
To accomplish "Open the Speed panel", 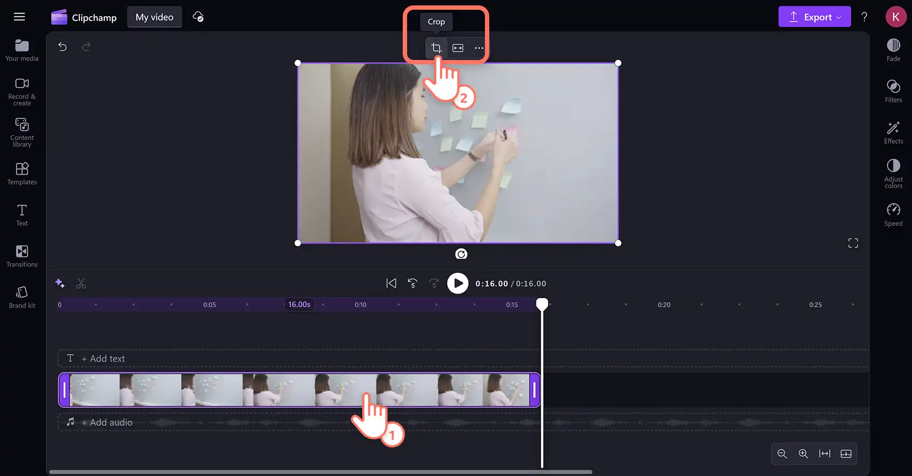I will pos(894,215).
